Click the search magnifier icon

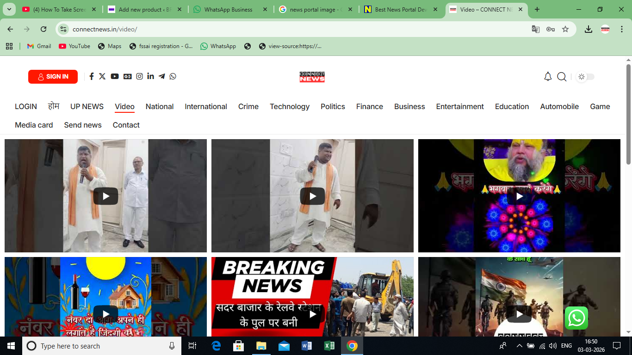pyautogui.click(x=562, y=77)
